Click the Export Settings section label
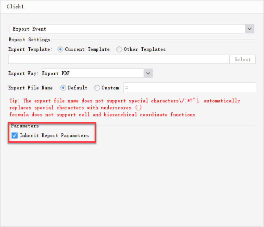Image resolution: width=264 pixels, height=227 pixels. coord(29,40)
